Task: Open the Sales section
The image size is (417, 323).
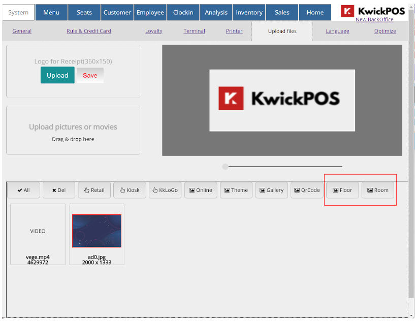Action: (x=282, y=13)
